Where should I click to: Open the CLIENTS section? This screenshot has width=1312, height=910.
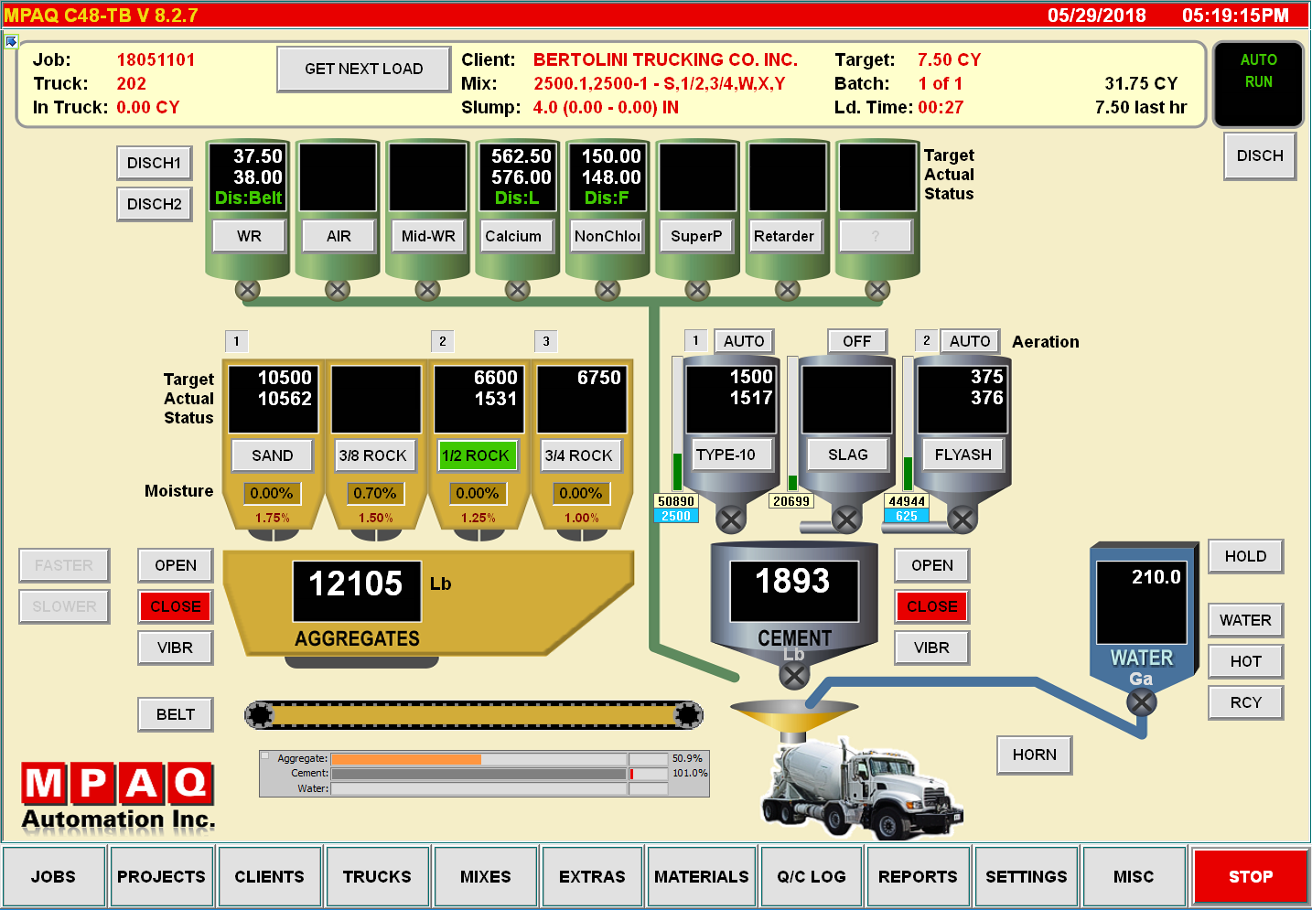point(270,876)
